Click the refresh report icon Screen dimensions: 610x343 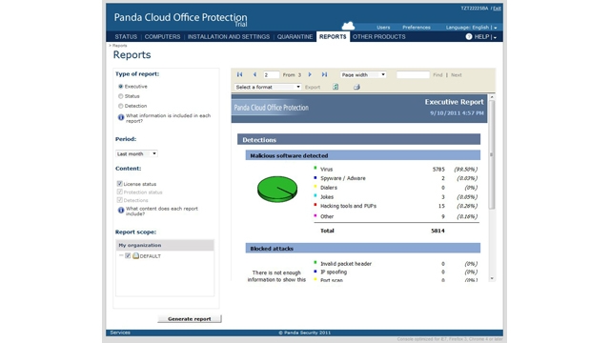(x=335, y=87)
